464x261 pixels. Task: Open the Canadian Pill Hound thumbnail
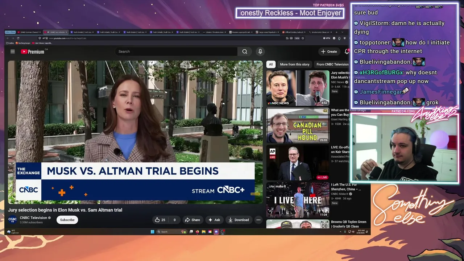click(298, 126)
